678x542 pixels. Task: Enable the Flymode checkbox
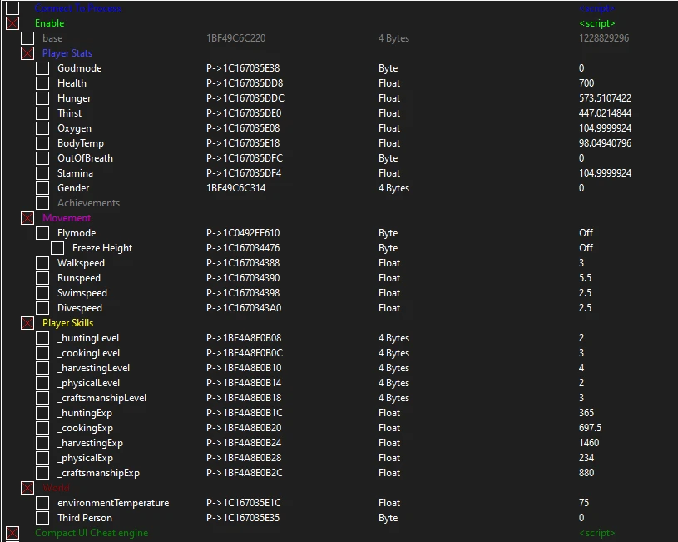pyautogui.click(x=42, y=233)
